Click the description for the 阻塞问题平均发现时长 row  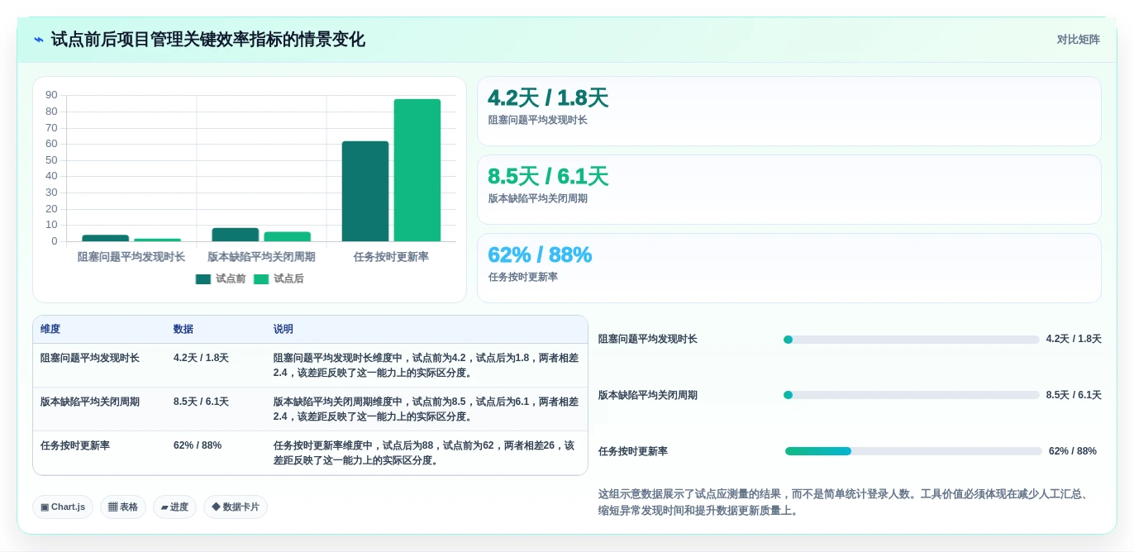(426, 365)
